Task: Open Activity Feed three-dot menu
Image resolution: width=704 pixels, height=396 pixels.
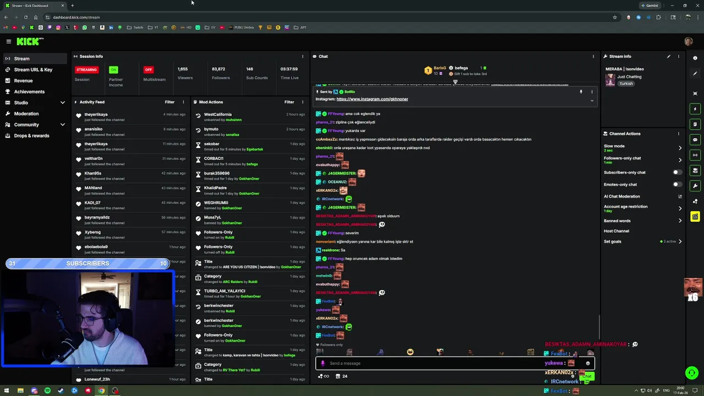Action: click(185, 102)
